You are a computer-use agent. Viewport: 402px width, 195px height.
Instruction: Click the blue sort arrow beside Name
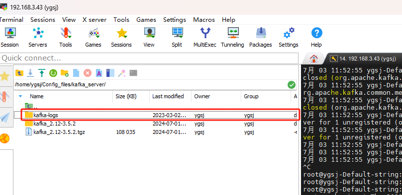click(20, 96)
